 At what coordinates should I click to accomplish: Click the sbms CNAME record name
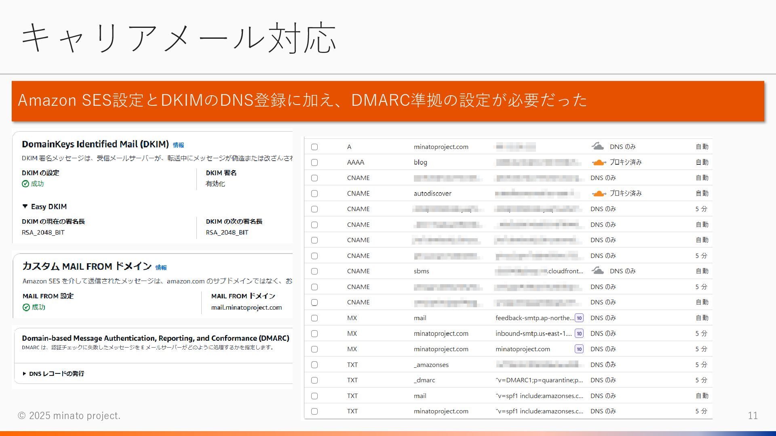[x=421, y=271]
